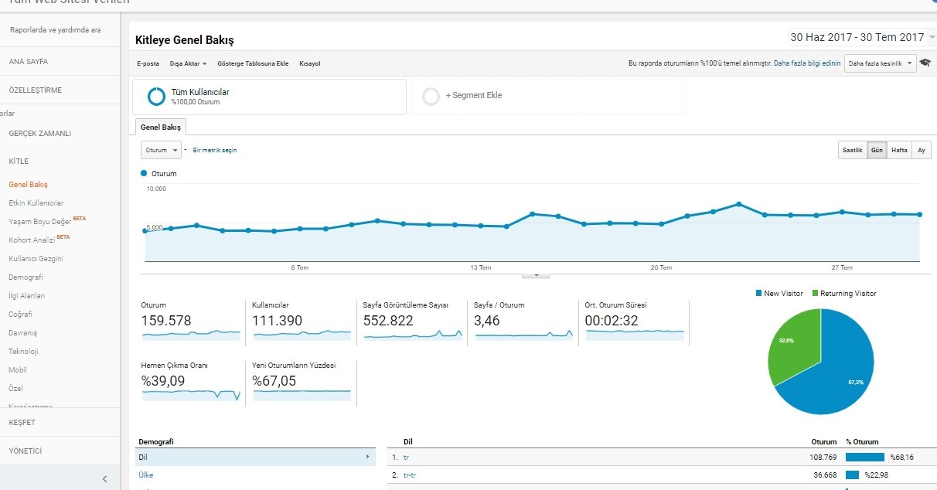Click the Daha fazla bilgi edinin link
937x490 pixels.
[807, 63]
